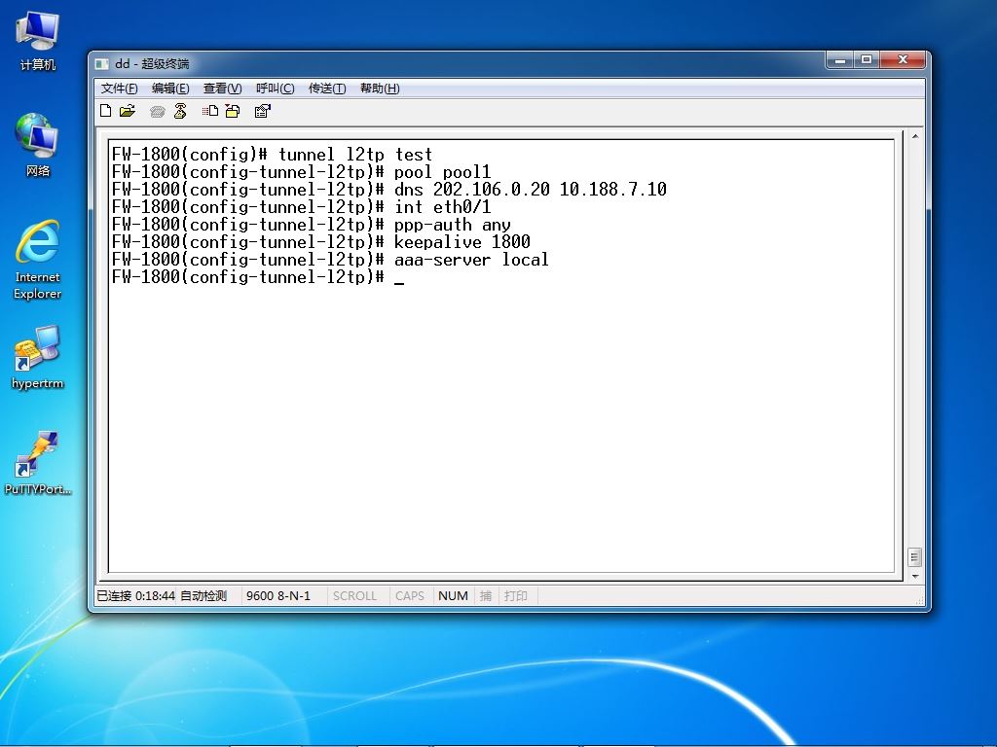
Task: Click the Disconnect toolbar icon
Action: (180, 111)
